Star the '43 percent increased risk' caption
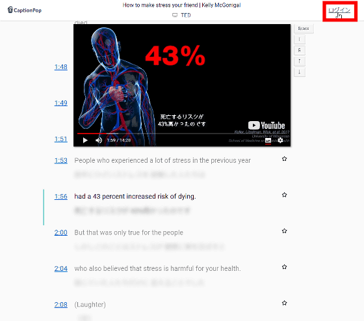364x321 pixels. (285, 195)
